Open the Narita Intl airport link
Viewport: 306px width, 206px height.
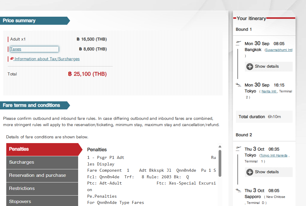pyautogui.click(x=269, y=91)
